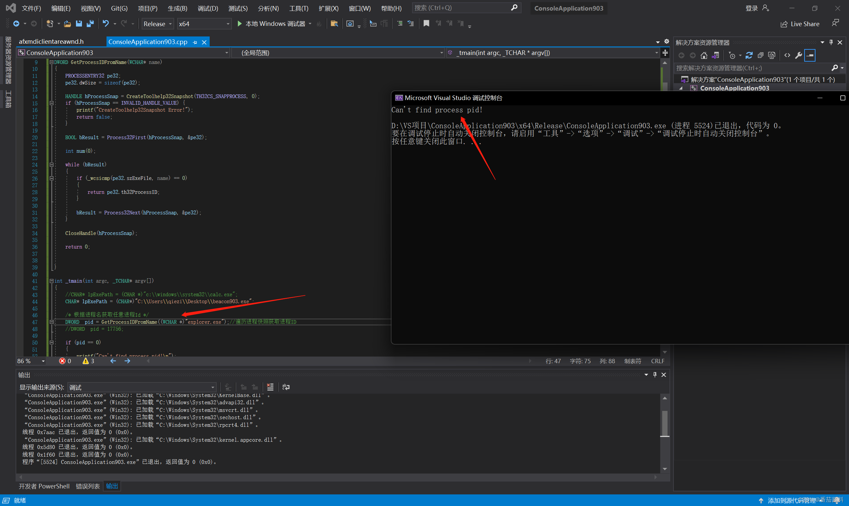The width and height of the screenshot is (849, 506).
Task: Click the Live Share icon button
Action: 800,24
